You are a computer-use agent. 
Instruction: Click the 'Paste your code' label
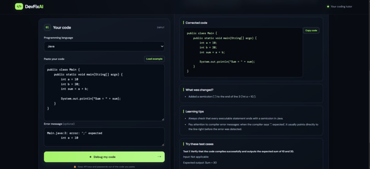tap(54, 59)
